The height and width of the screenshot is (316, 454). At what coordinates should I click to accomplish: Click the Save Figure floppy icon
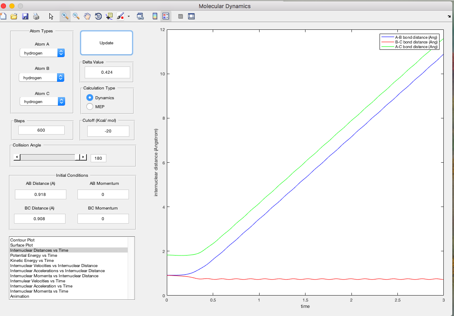25,16
